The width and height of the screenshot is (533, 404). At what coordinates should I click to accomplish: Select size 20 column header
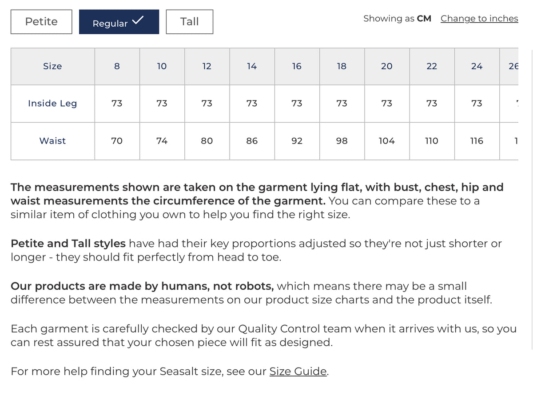(x=387, y=66)
